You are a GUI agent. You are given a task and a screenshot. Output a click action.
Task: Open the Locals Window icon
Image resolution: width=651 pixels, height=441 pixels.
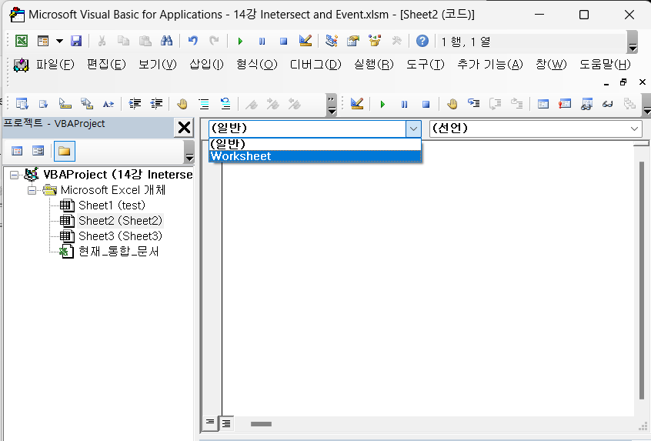543,104
